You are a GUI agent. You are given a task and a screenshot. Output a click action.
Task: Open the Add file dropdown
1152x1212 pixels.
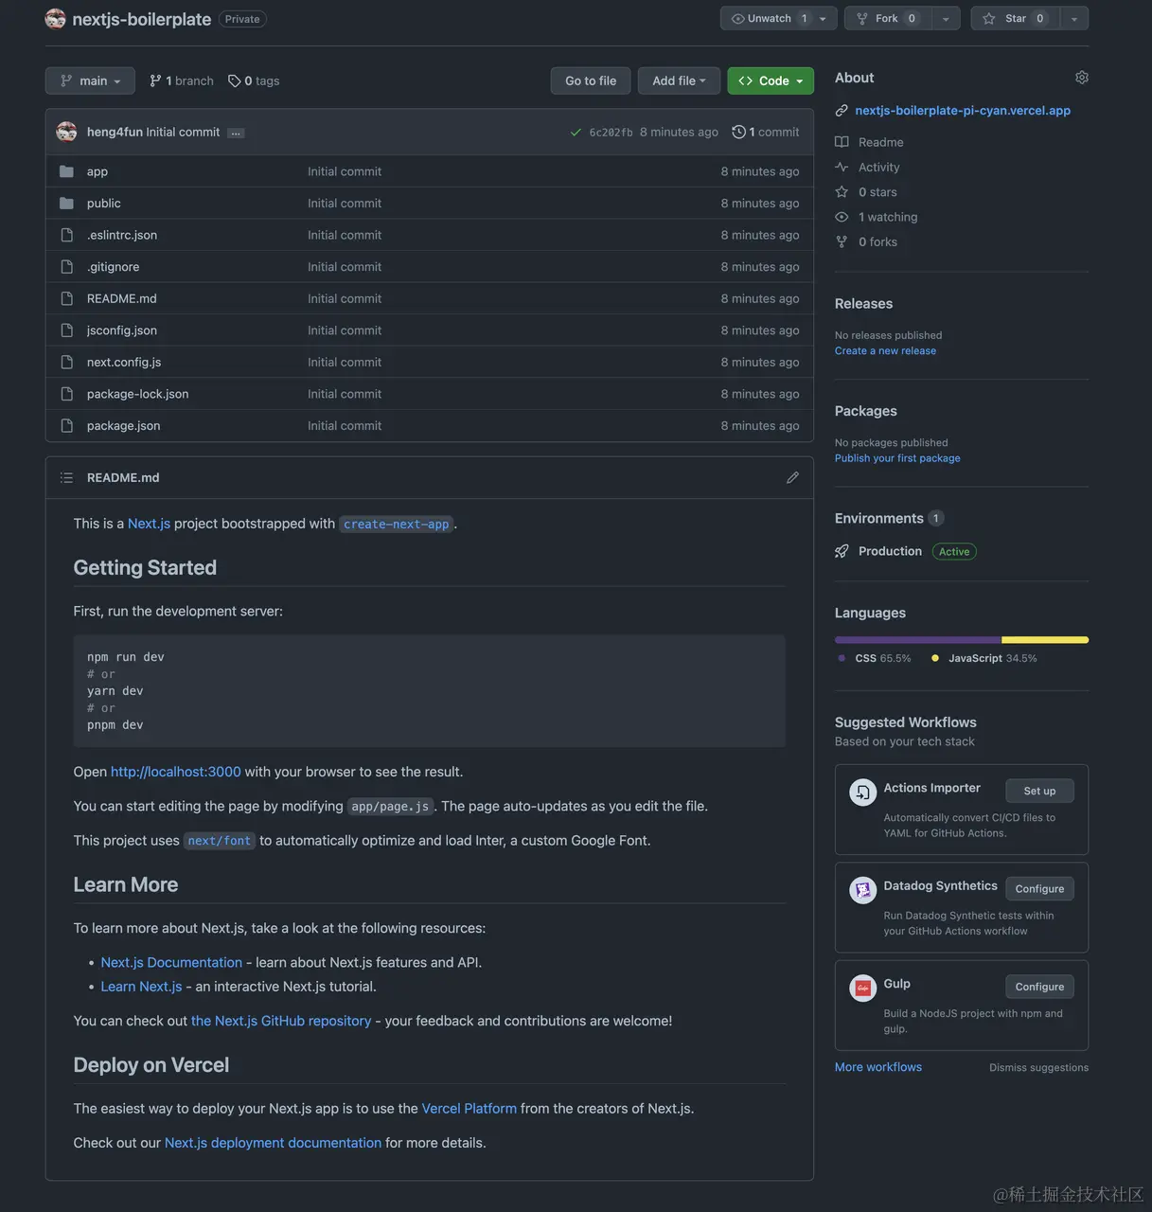(x=679, y=81)
